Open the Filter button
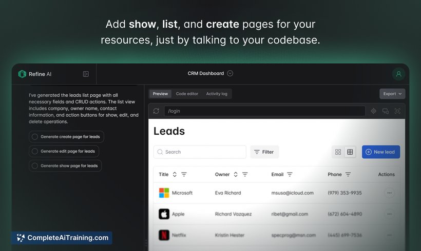 tap(264, 152)
